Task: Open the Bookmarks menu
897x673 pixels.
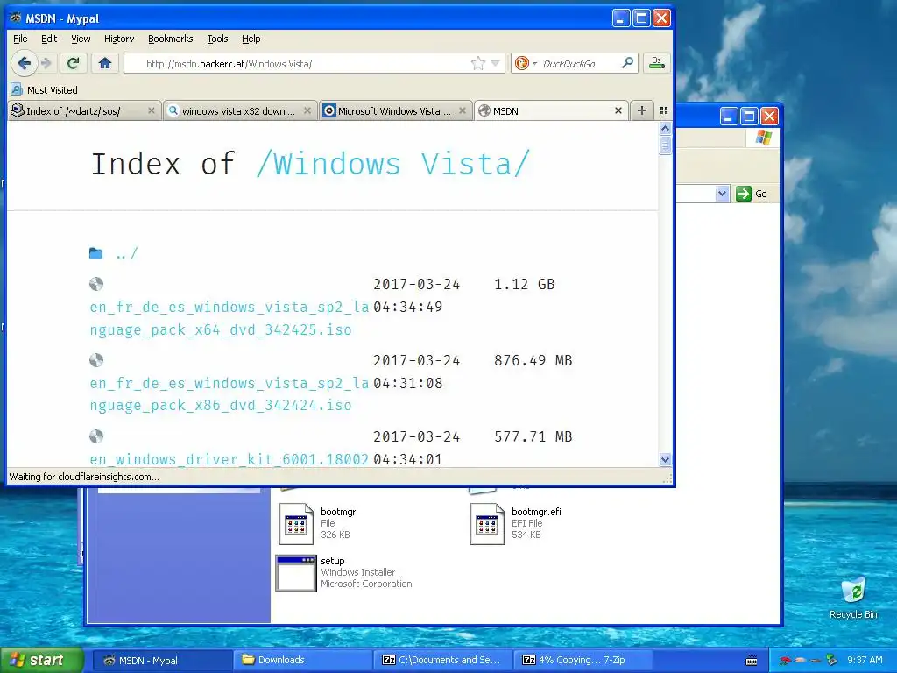Action: (171, 39)
